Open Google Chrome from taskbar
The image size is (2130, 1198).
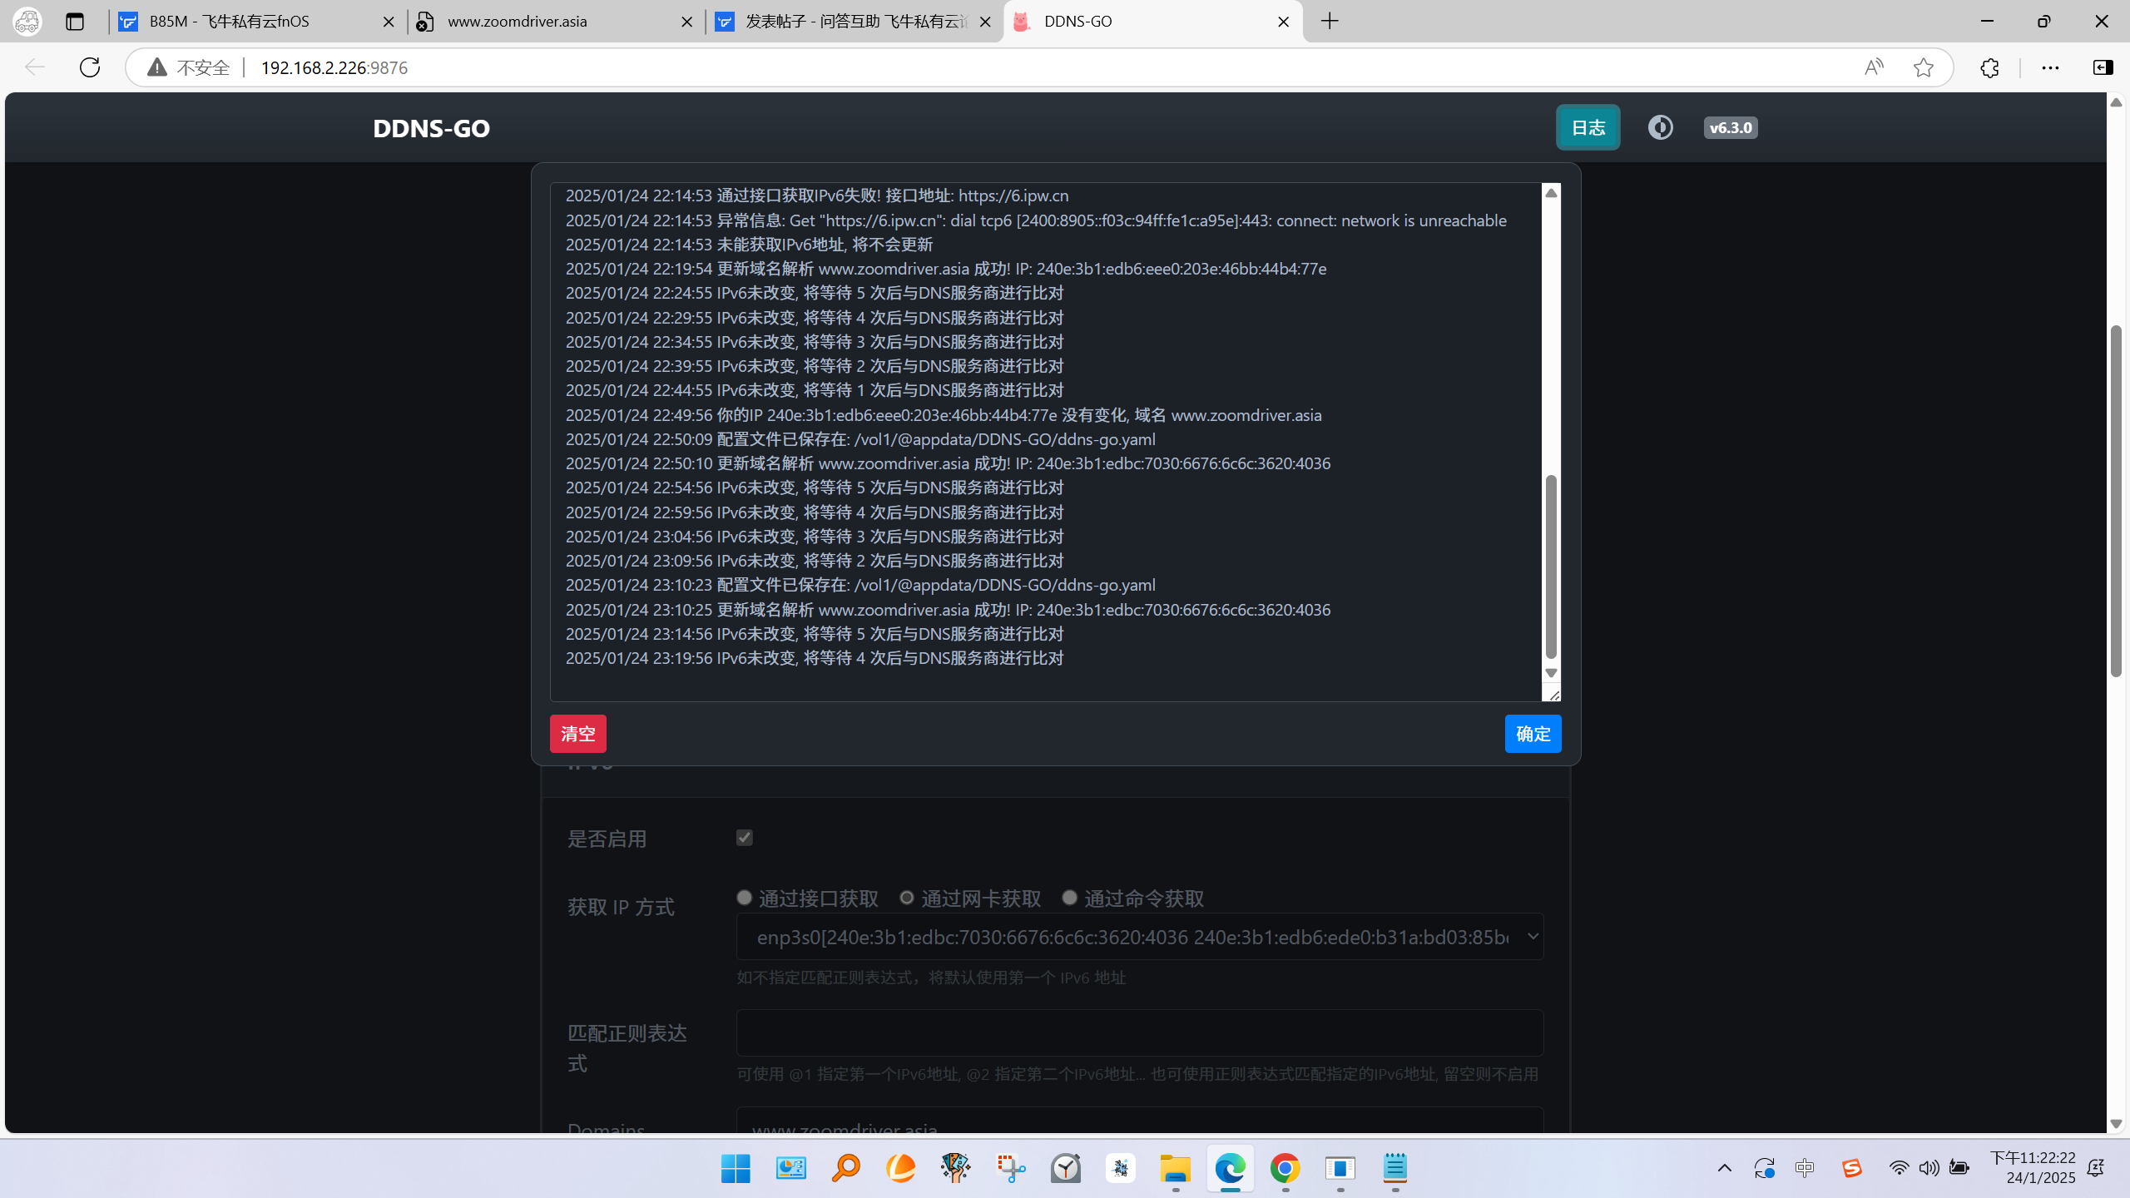1285,1169
